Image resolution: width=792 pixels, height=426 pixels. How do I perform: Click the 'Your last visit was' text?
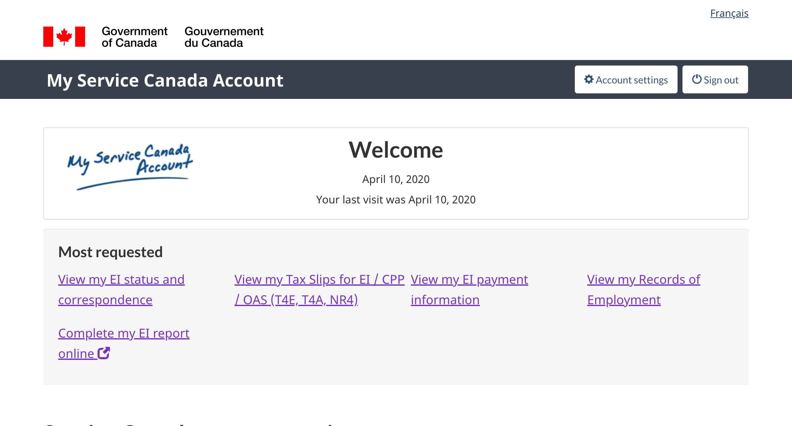[395, 200]
